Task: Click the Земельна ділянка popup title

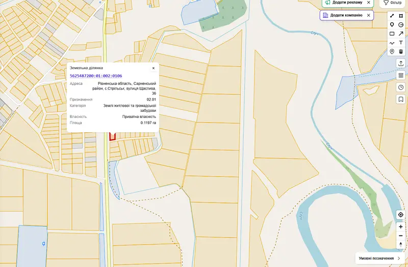Action: 86,68
